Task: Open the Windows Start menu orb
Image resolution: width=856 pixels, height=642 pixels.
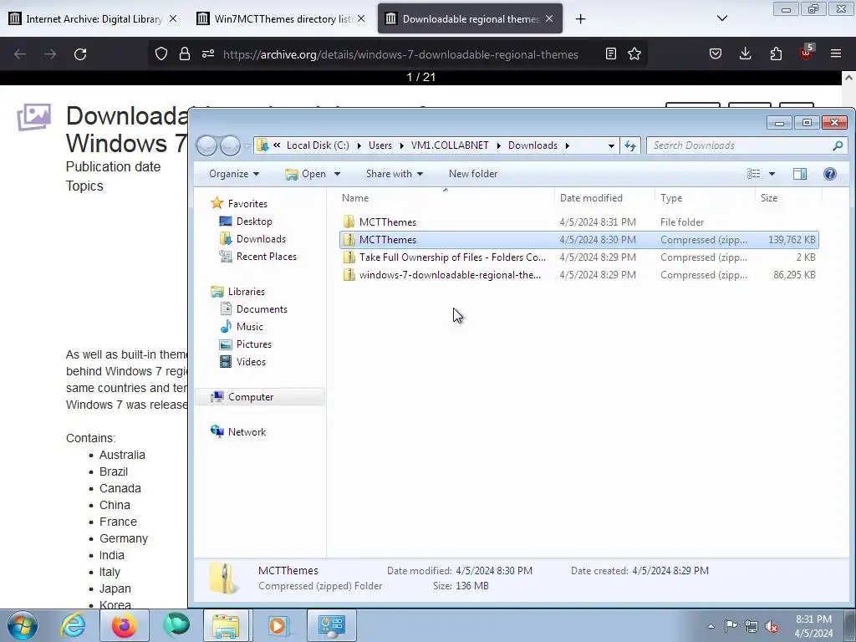Action: 23,625
